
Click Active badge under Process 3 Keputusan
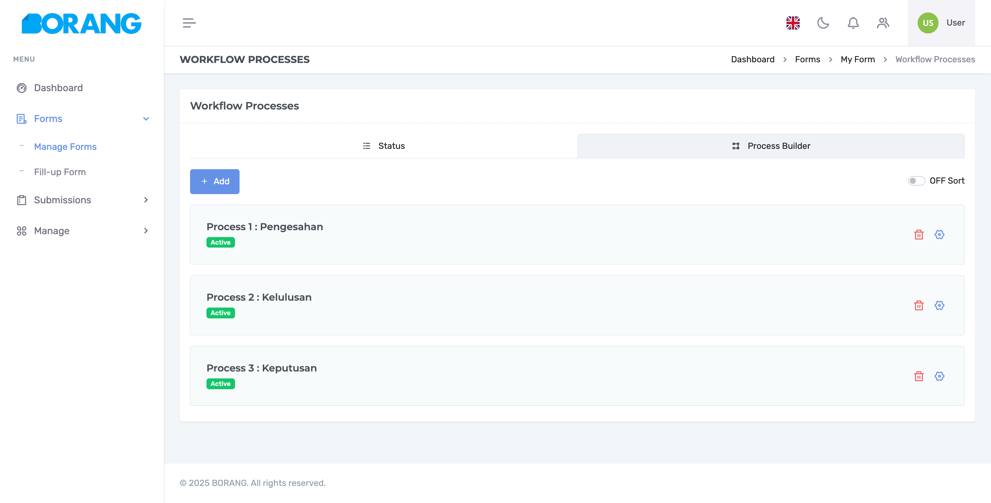click(220, 384)
